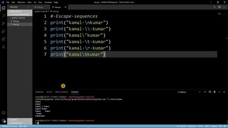This screenshot has height=128, width=228.
Task: Change indentation via Spaces: 4
Action: coord(192,126)
